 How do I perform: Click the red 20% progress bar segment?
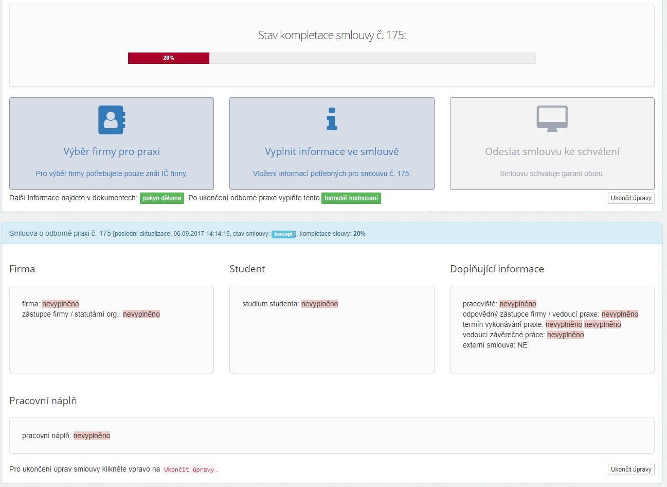click(169, 58)
